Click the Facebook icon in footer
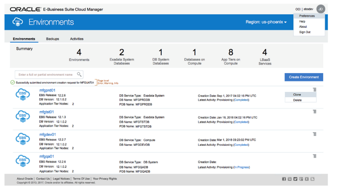The image size is (339, 189). 284,179
